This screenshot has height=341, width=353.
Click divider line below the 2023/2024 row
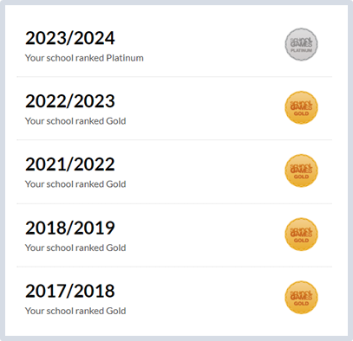[174, 77]
